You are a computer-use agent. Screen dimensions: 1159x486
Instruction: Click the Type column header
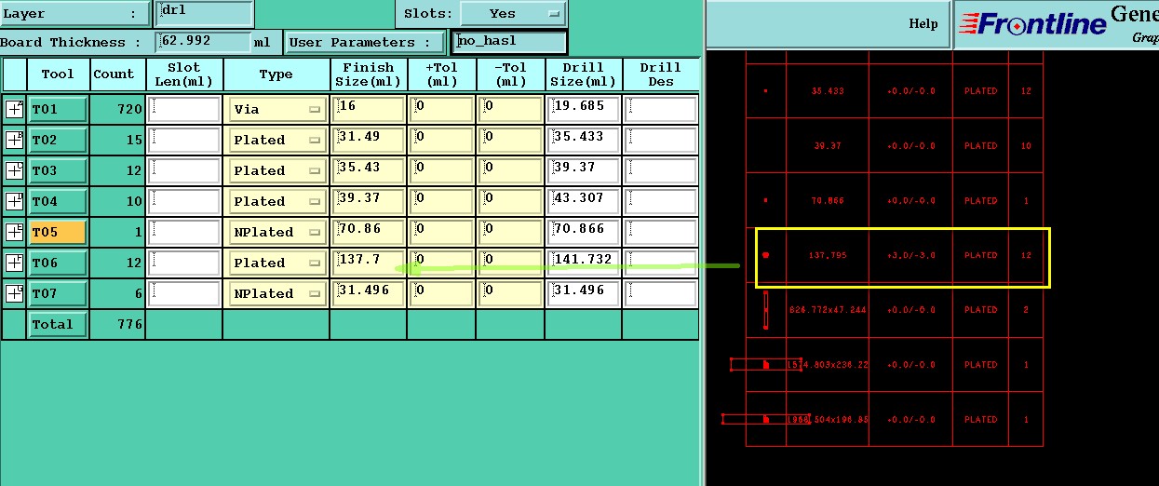point(276,74)
